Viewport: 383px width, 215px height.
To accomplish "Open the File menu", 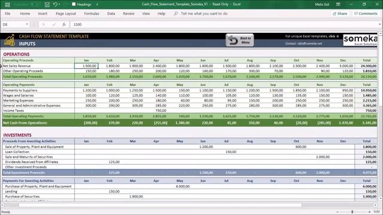I will [x=8, y=14].
